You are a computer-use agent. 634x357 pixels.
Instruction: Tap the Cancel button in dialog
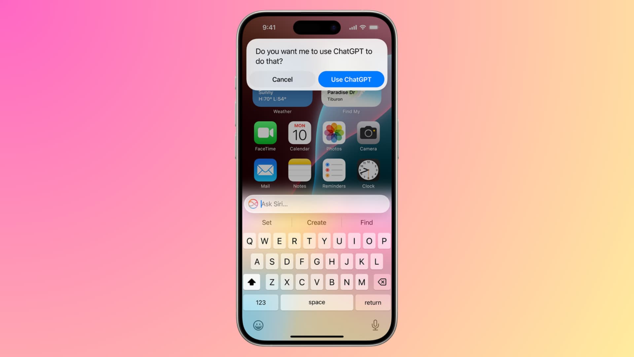(x=282, y=79)
